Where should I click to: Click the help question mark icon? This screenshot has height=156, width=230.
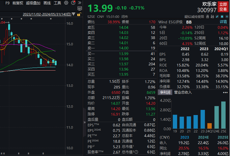pyautogui.click(x=72, y=3)
